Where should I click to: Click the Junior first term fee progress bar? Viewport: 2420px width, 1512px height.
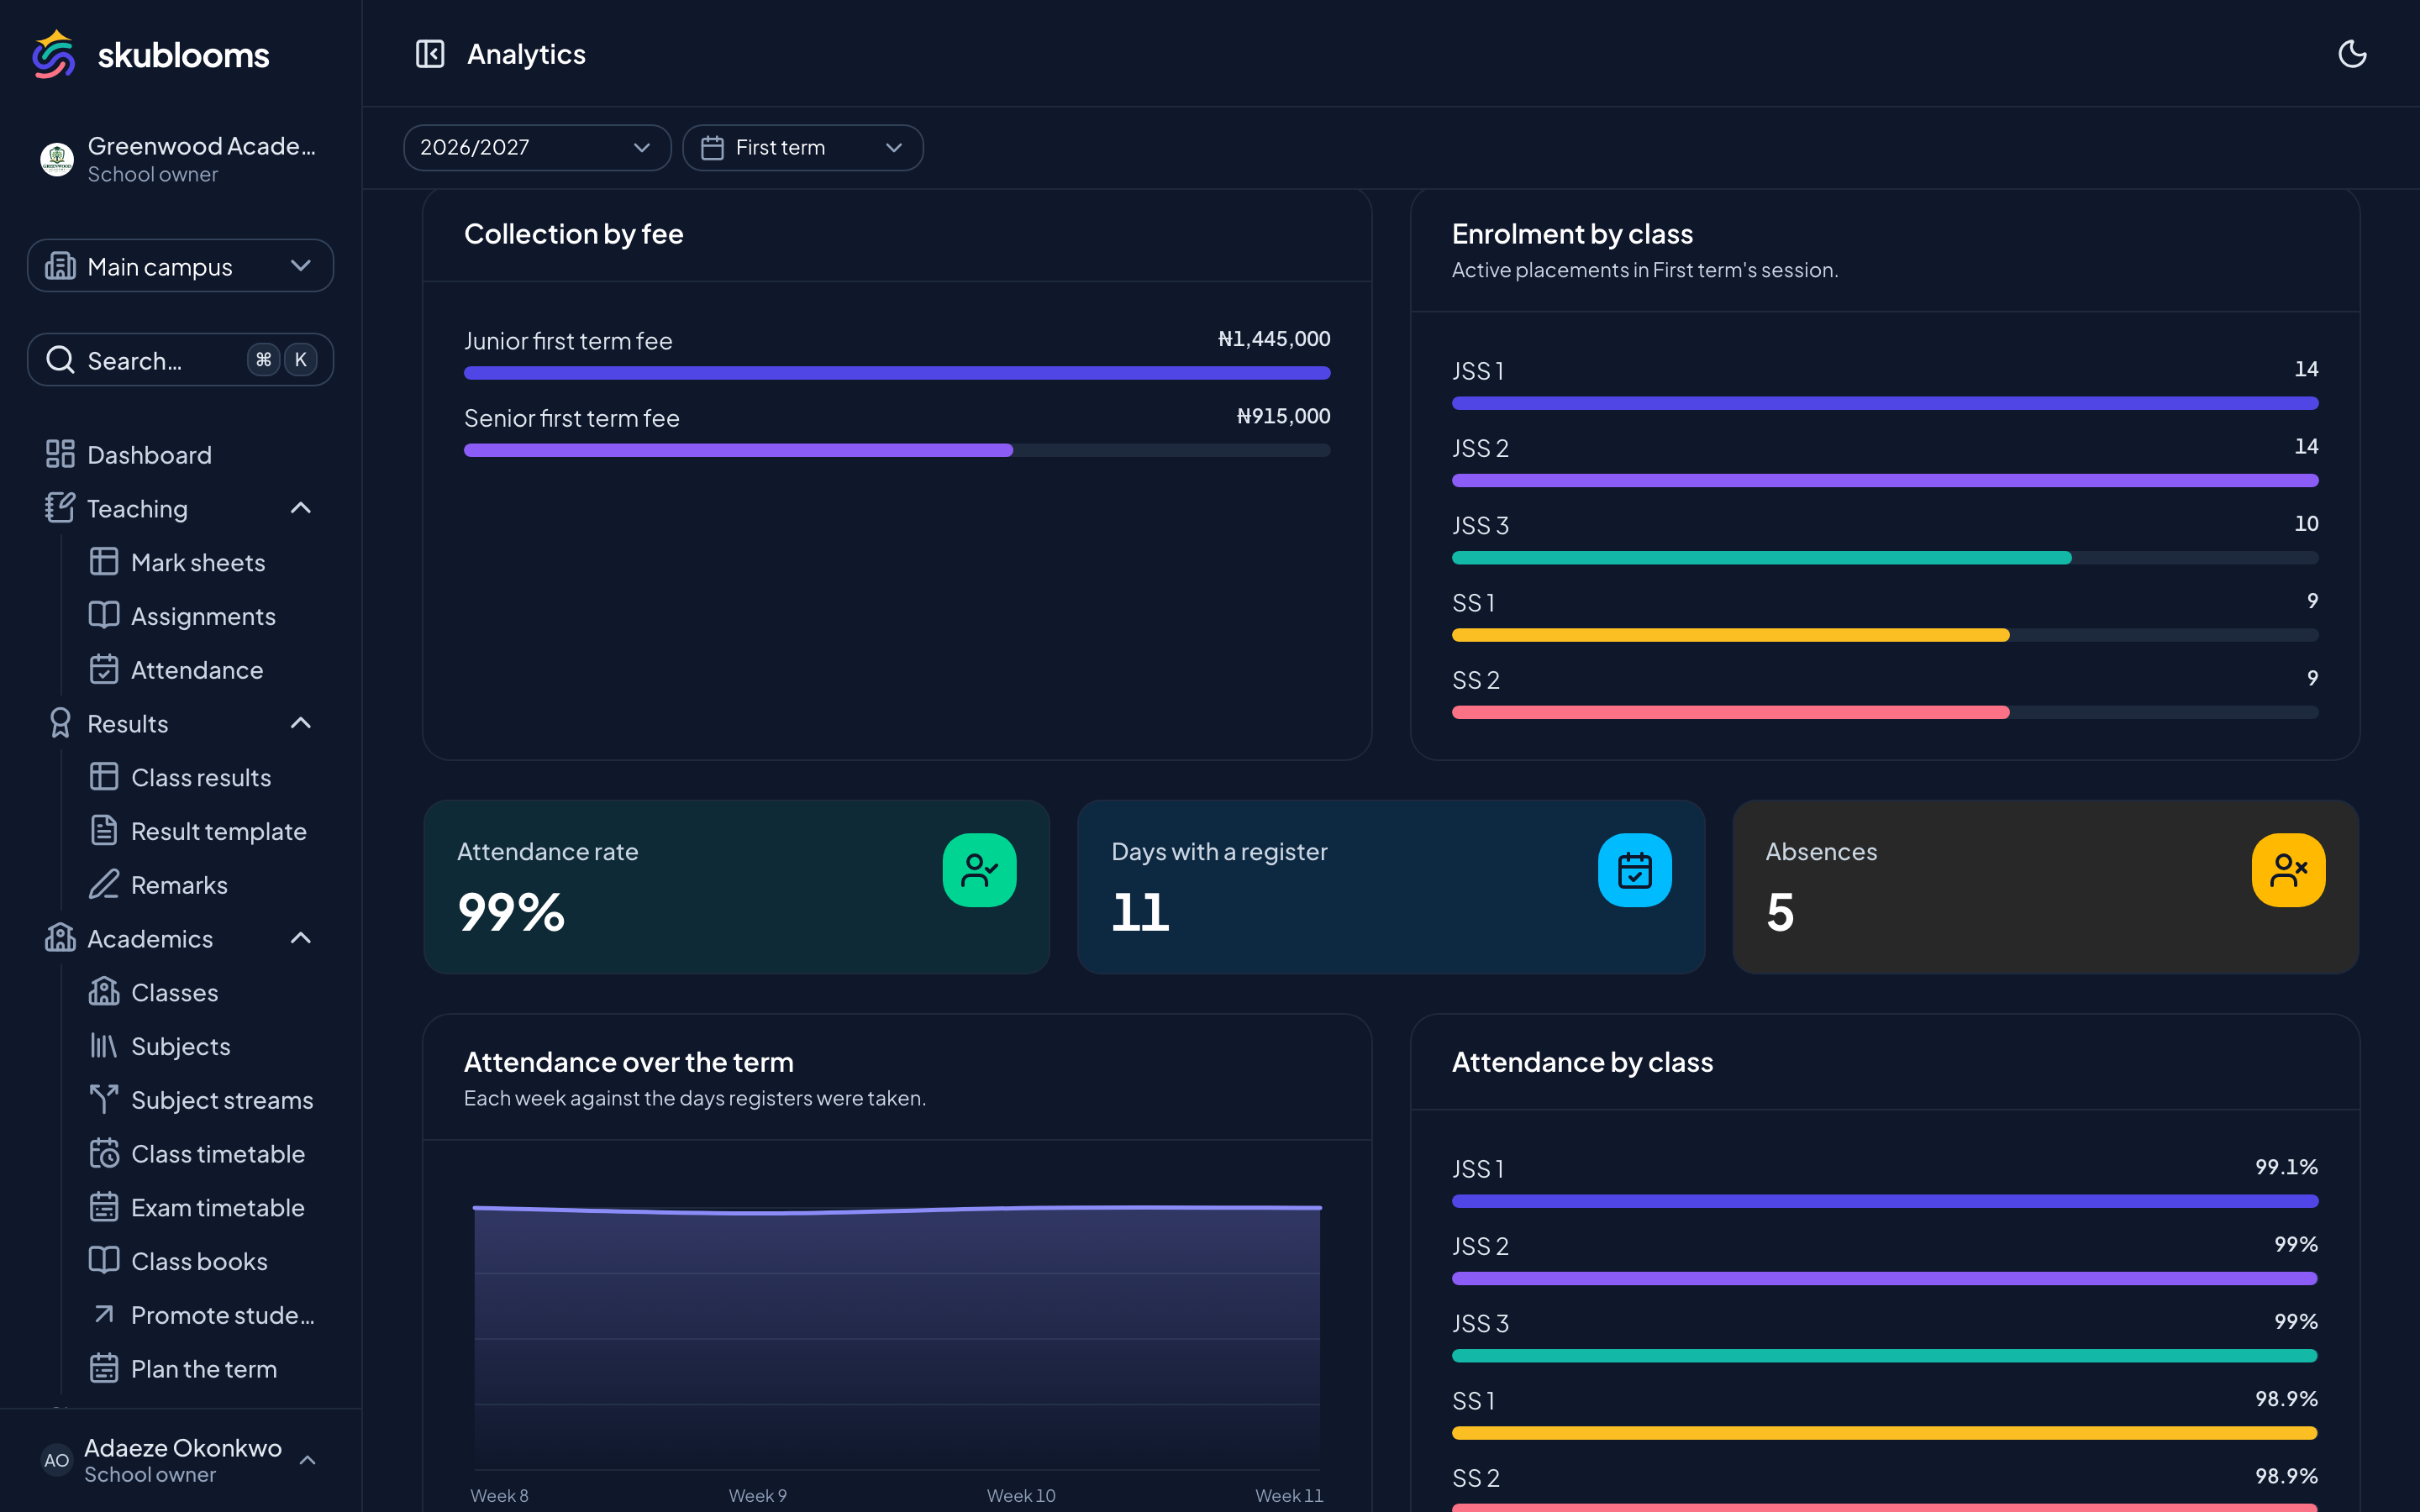pyautogui.click(x=897, y=373)
